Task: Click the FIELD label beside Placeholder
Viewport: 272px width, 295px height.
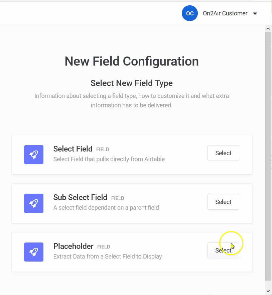Action: point(104,247)
